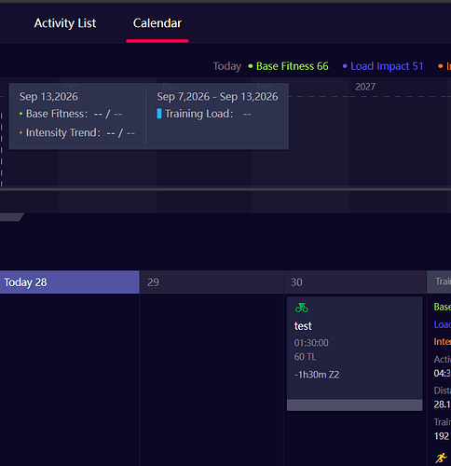451x466 pixels.
Task: Click the gray bar under test workout card
Action: pyautogui.click(x=354, y=405)
